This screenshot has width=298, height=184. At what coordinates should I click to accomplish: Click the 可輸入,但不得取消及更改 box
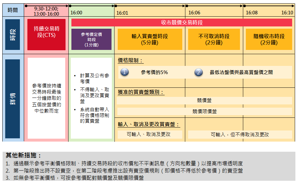(x=240, y=135)
